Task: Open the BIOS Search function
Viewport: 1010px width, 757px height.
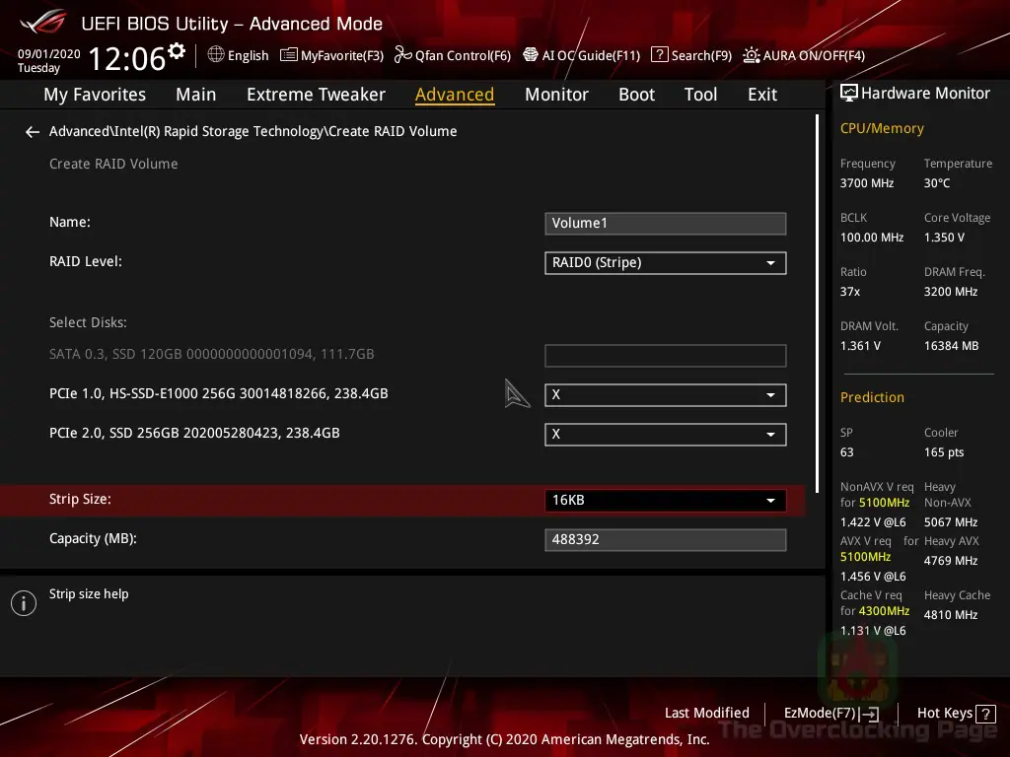Action: tap(690, 55)
